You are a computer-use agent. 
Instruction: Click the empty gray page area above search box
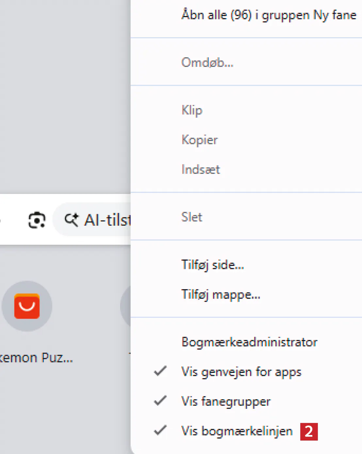click(x=65, y=98)
